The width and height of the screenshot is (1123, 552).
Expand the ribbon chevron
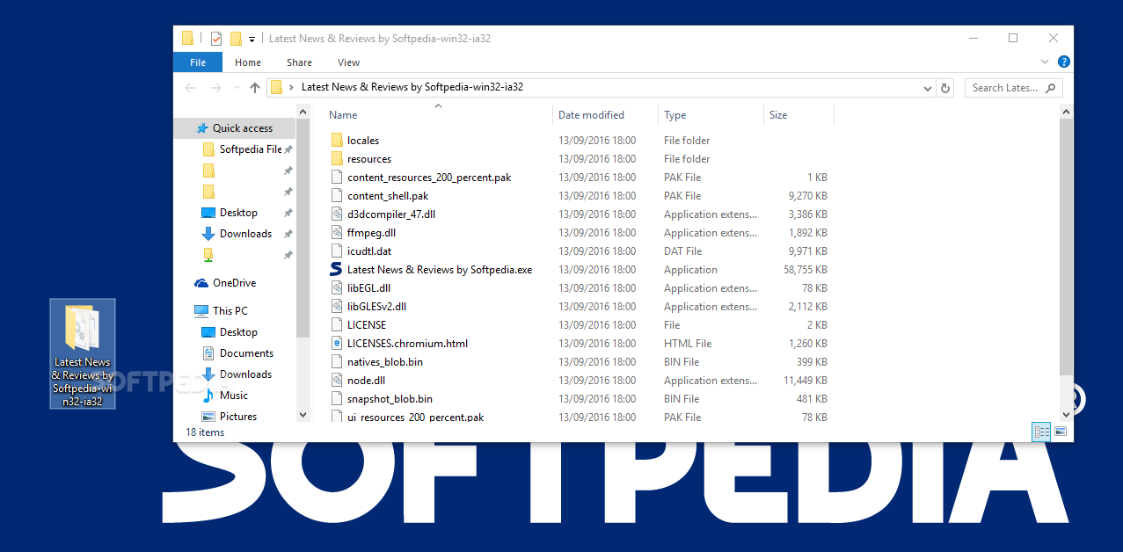click(x=1045, y=62)
